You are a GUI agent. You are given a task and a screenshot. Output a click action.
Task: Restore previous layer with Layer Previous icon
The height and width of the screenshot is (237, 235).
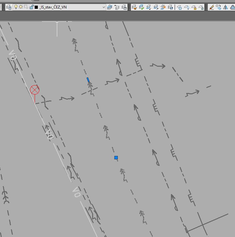(117, 7)
